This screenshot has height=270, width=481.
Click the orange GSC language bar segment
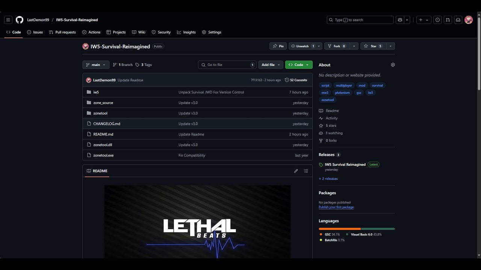coord(340,229)
